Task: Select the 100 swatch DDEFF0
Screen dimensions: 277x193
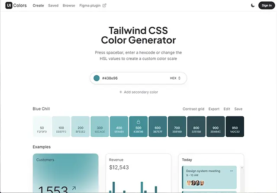Action: pos(61,126)
